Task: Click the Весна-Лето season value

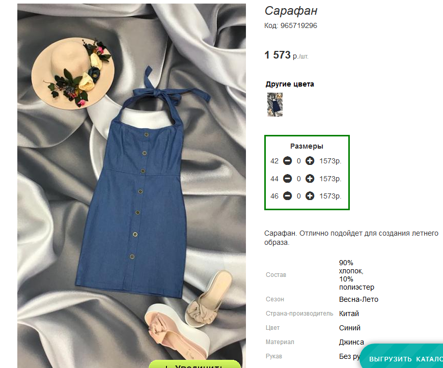Action: (358, 299)
